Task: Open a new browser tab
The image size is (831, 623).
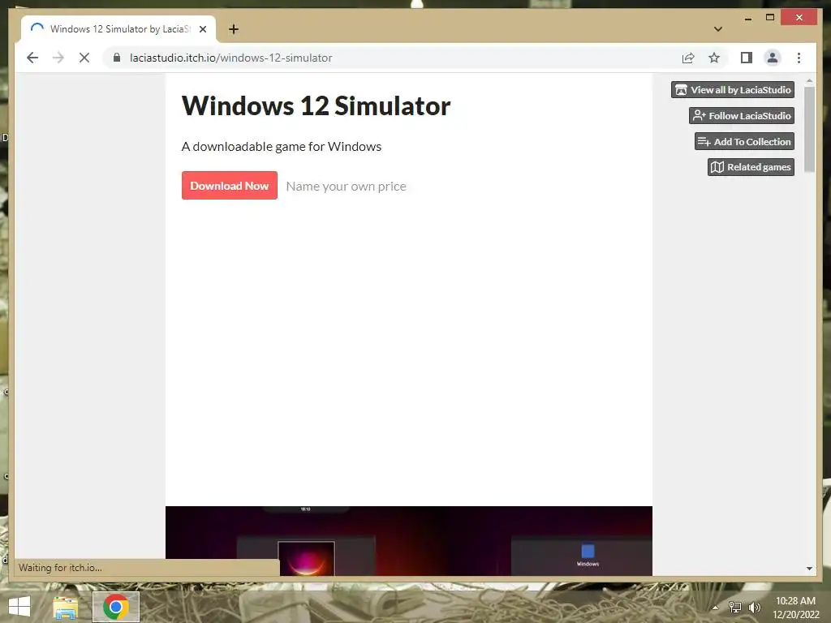Action: pyautogui.click(x=234, y=29)
